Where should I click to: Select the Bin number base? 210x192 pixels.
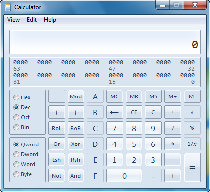click(21, 127)
